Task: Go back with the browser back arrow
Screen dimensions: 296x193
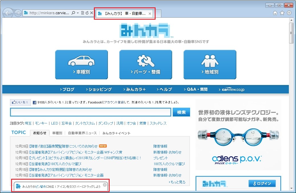Action: [8, 13]
